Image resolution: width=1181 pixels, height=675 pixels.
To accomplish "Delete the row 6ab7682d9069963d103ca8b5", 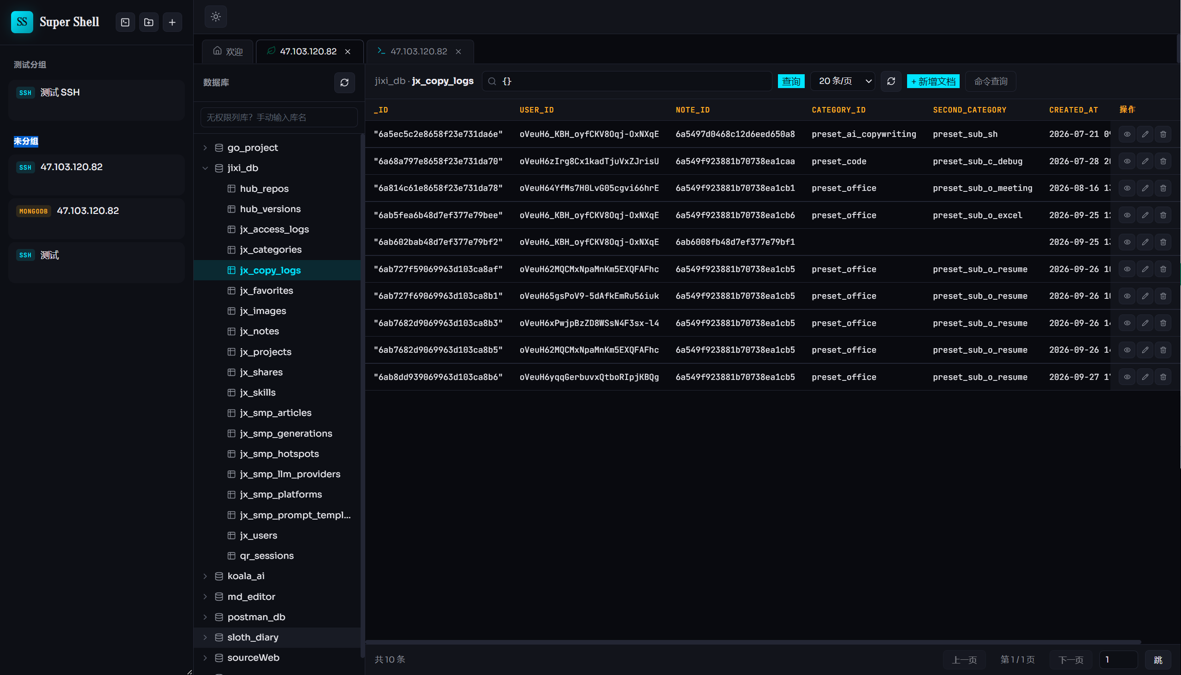I will point(1163,350).
